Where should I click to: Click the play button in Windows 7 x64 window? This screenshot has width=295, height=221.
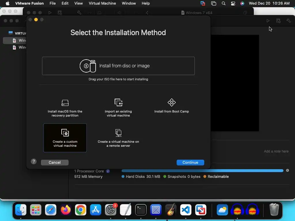[50, 13]
